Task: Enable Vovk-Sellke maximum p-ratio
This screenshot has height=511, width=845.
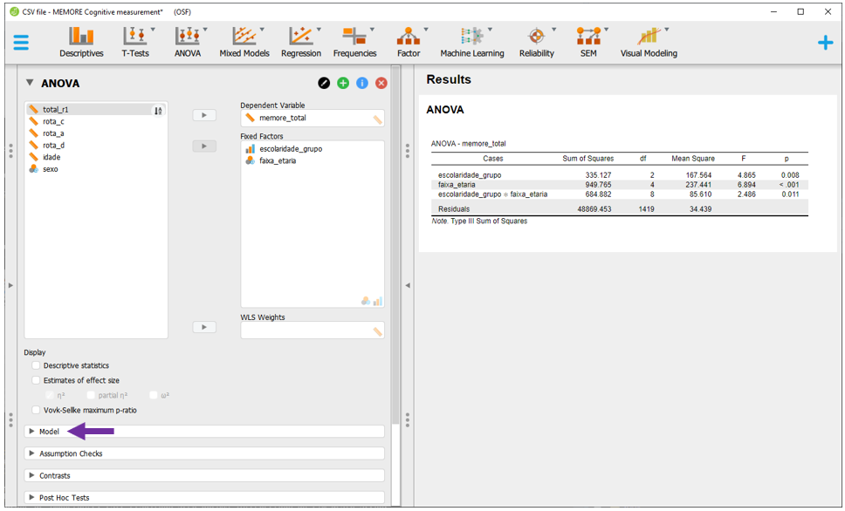Action: (37, 411)
